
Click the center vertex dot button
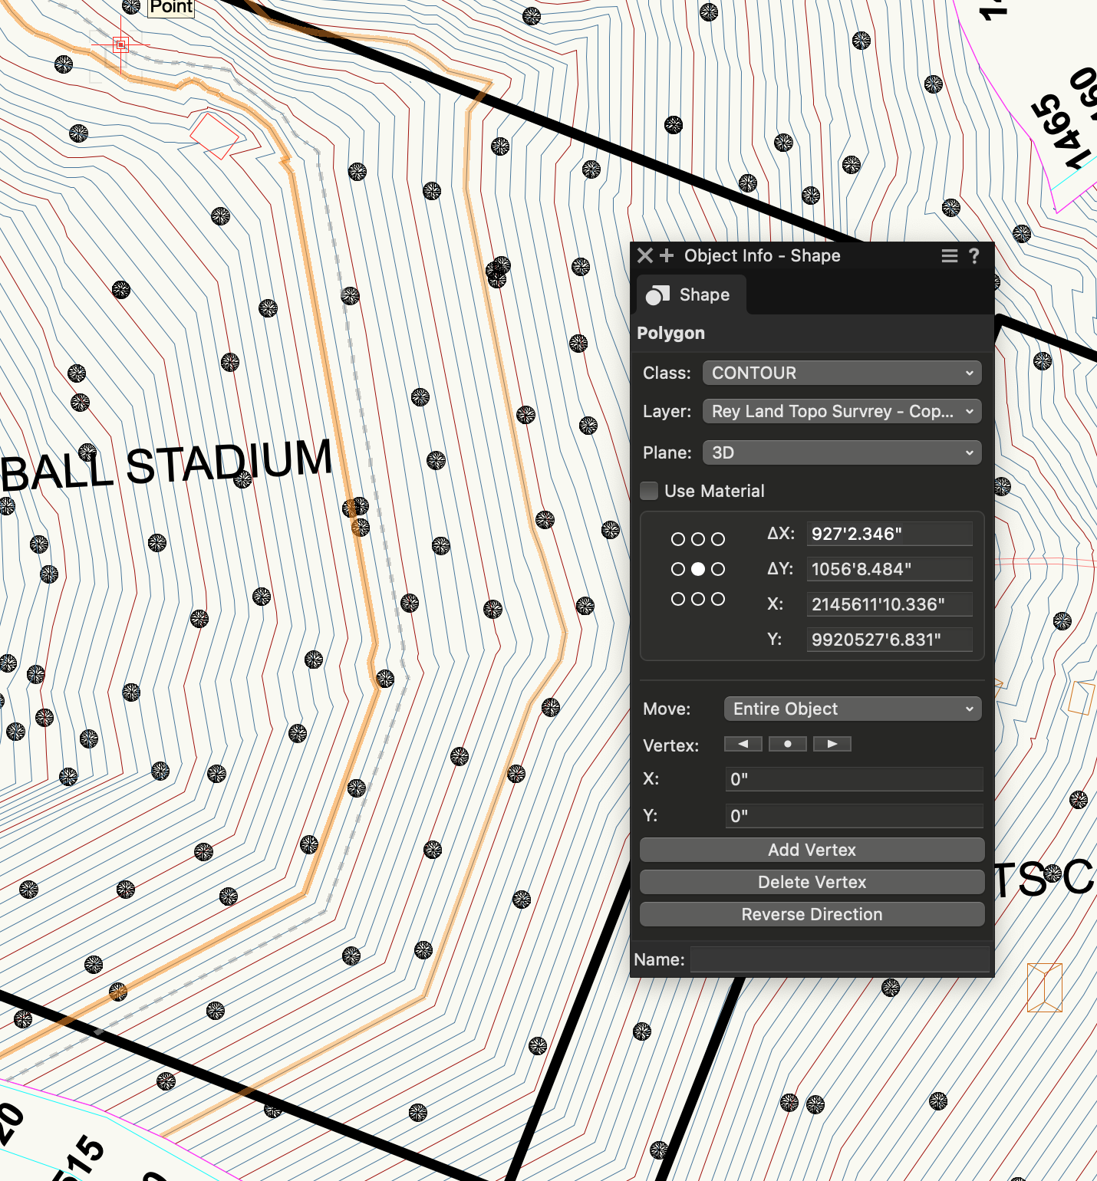pyautogui.click(x=787, y=744)
